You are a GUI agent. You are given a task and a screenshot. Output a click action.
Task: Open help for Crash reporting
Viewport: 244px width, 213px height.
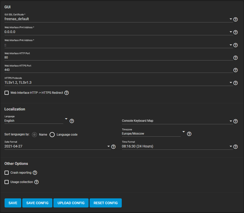[35, 173]
